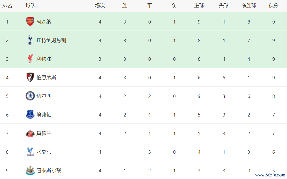Click the Newcastle United crest
Screen dimensions: 287x179
[x=30, y=170]
